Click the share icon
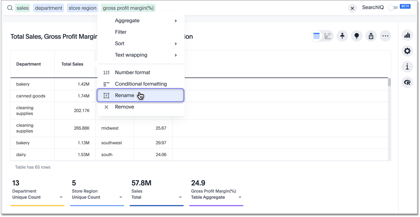Image resolution: width=420 pixels, height=217 pixels. coord(371,36)
